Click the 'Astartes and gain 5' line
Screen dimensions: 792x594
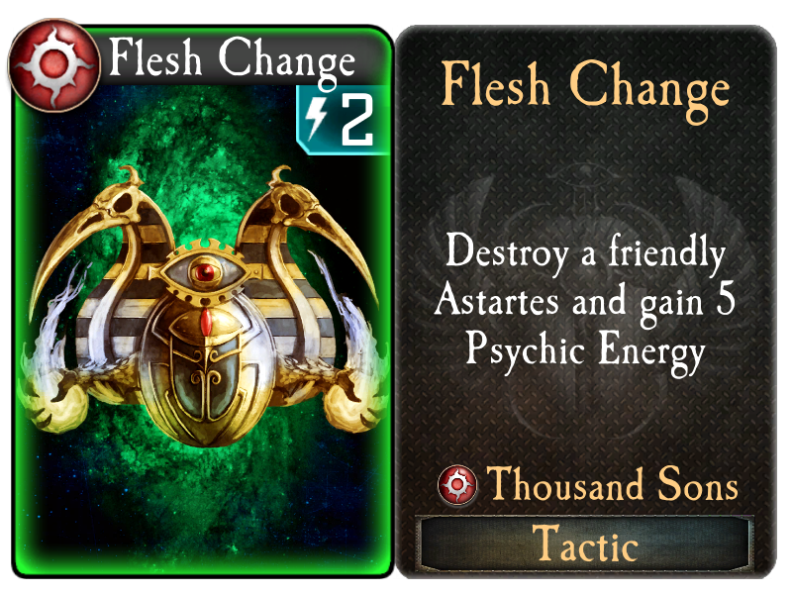click(x=585, y=301)
